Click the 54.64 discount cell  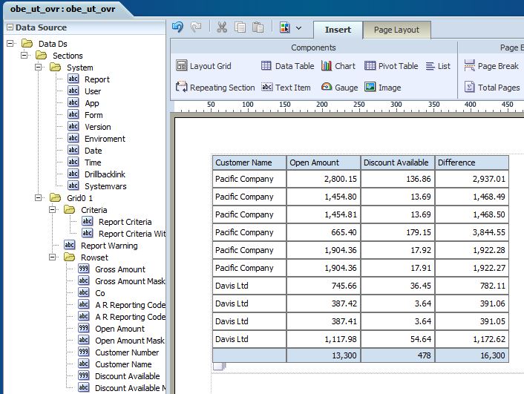[398, 339]
